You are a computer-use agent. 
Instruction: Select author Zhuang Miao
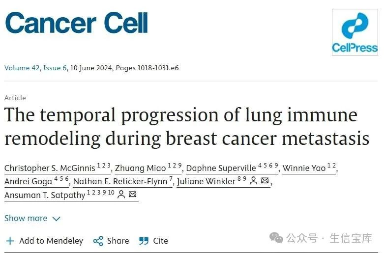click(140, 168)
